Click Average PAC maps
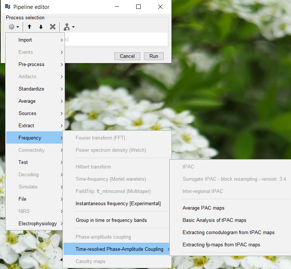The height and width of the screenshot is (269, 291). tap(203, 208)
